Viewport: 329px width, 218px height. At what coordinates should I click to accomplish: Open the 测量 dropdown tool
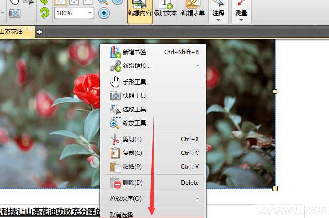(241, 12)
